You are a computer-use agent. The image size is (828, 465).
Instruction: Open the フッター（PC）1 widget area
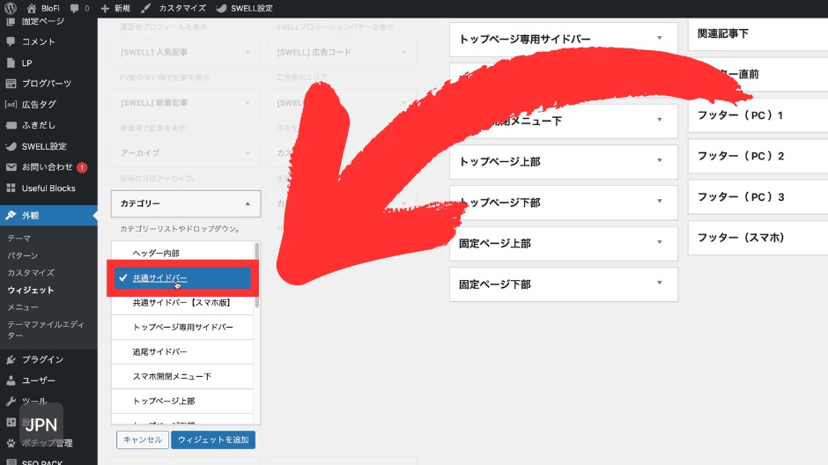point(758,115)
